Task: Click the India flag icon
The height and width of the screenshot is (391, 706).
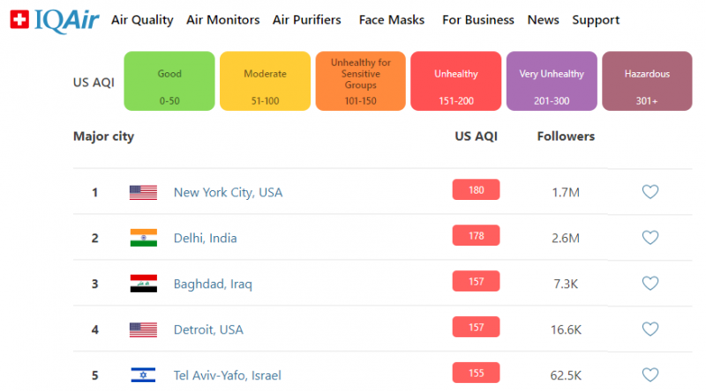Action: [143, 238]
